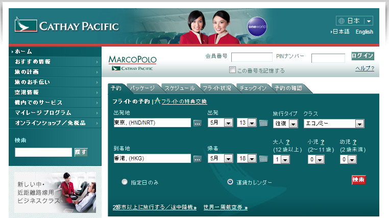Open the 世界一周航空券 link
Screen dimensions: 389x218
226,207
